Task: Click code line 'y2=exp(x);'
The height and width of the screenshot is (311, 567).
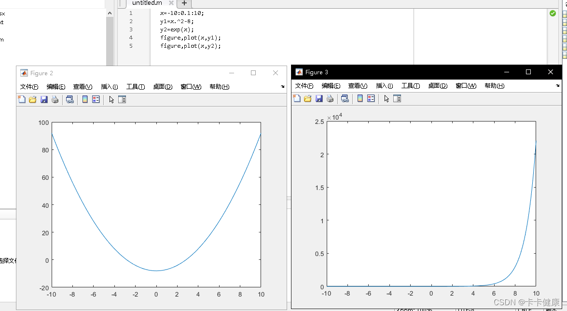Action: (177, 29)
